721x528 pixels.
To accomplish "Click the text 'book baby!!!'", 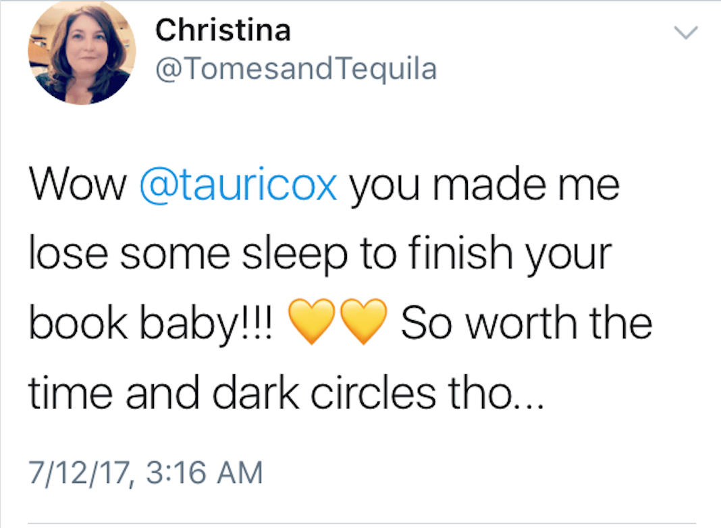I will click(x=152, y=323).
